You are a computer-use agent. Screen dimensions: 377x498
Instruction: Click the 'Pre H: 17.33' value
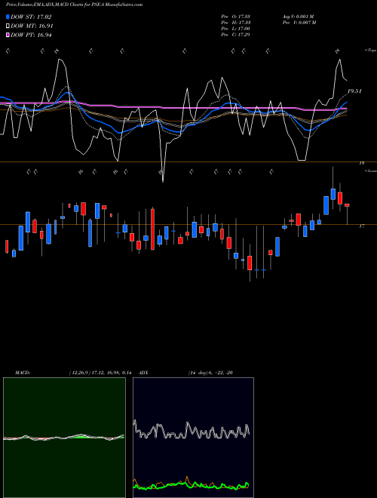(x=235, y=22)
